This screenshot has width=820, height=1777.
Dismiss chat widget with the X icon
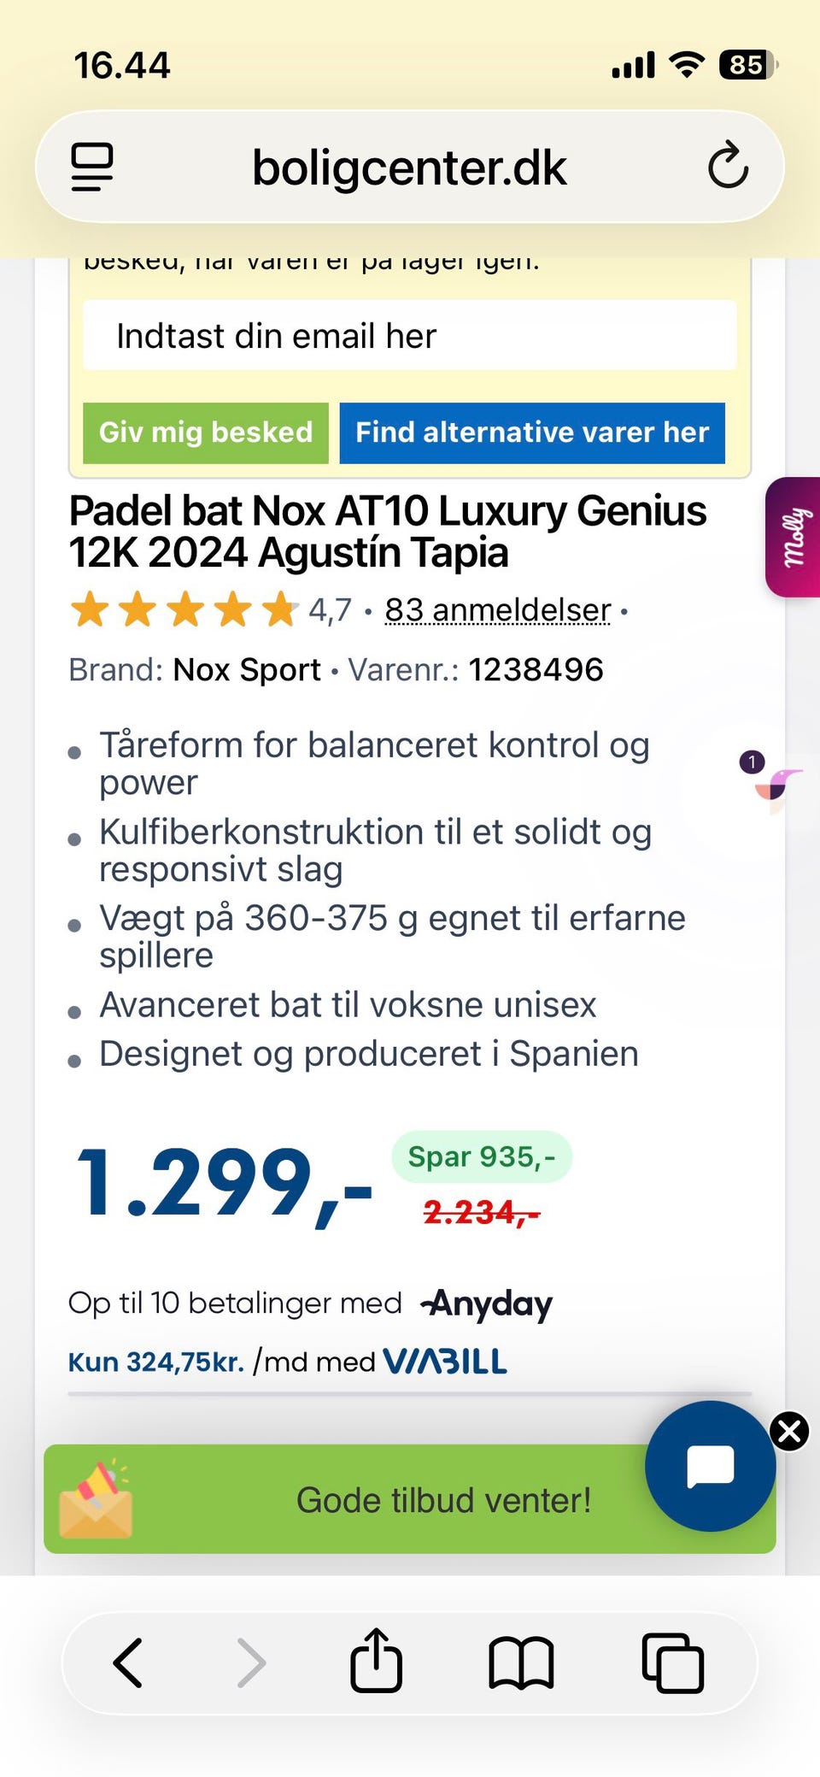(x=790, y=1431)
